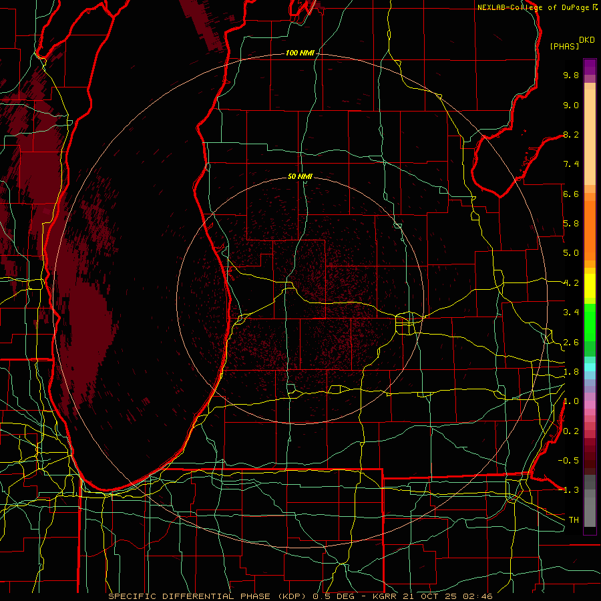This screenshot has height=601, width=601.
Task: Click the [PHAS] unit label
Action: point(564,46)
